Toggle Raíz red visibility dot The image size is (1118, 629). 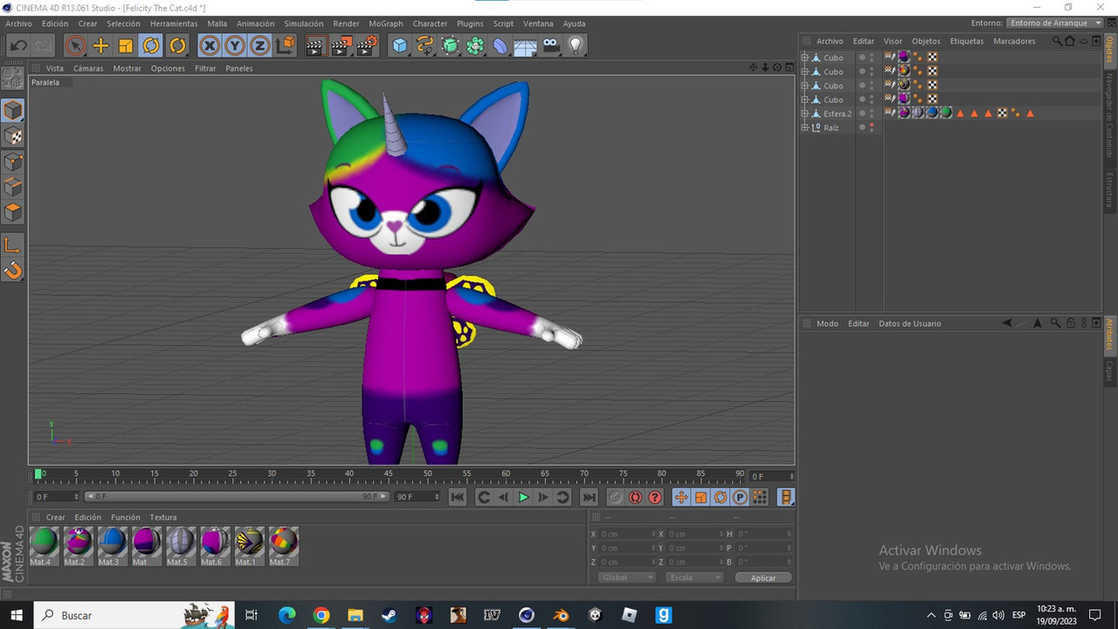[872, 126]
